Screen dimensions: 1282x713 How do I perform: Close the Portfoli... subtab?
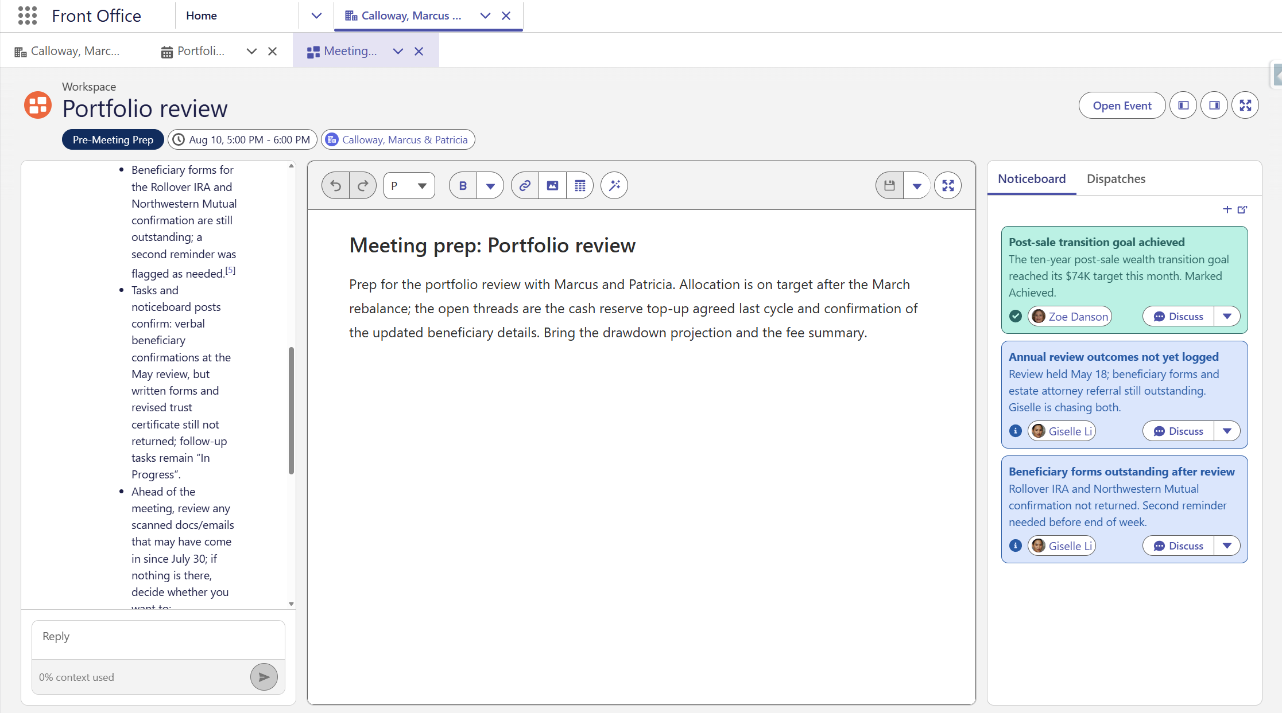pyautogui.click(x=272, y=51)
